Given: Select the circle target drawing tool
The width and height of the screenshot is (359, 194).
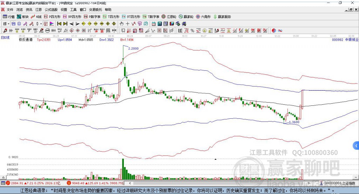Looking at the screenshot, I should click(x=72, y=30).
